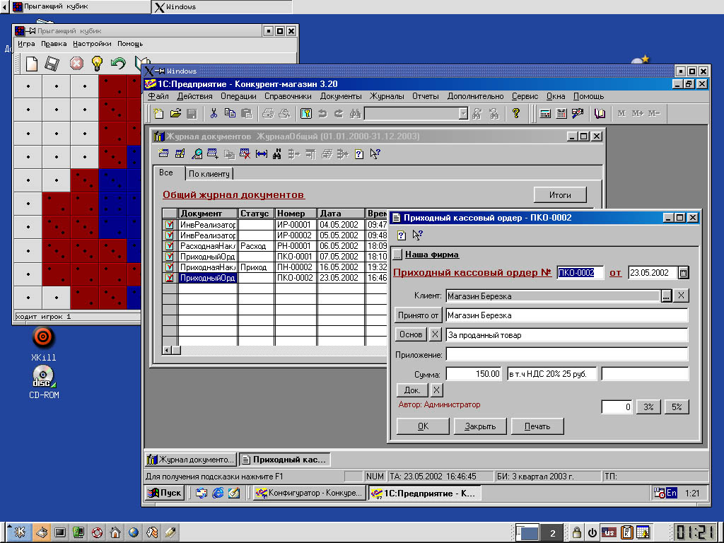Click the key lock icon in 1C toolbar
The height and width of the screenshot is (543, 724).
click(x=305, y=114)
